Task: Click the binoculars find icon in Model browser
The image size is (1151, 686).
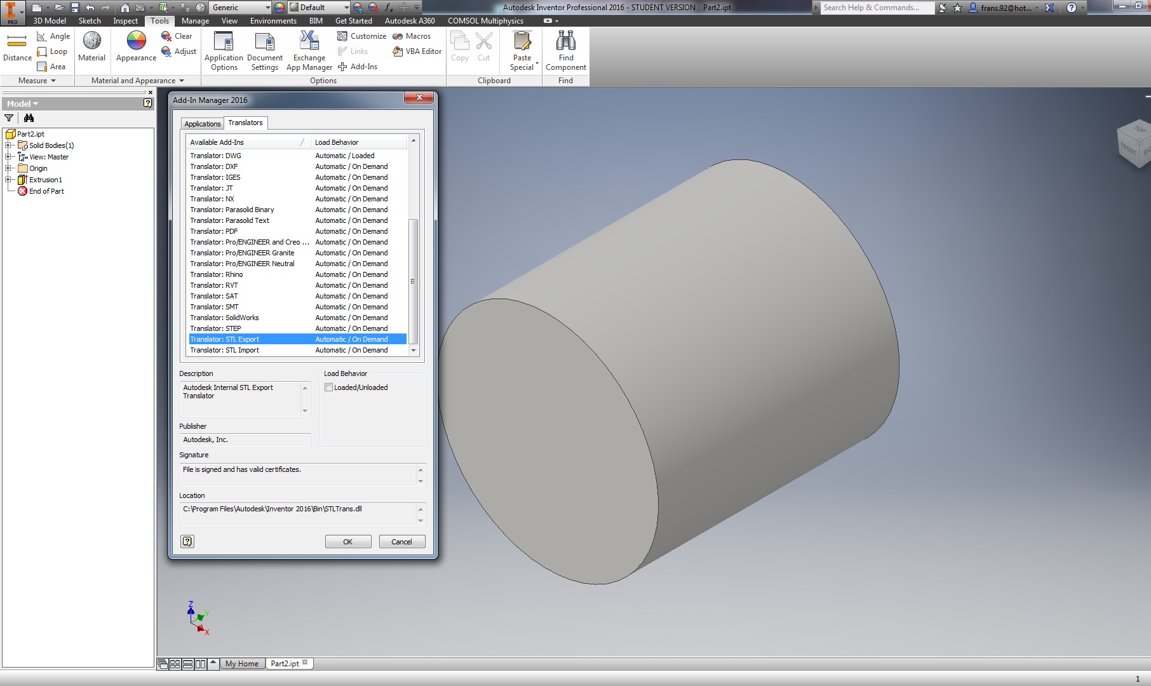Action: click(29, 118)
